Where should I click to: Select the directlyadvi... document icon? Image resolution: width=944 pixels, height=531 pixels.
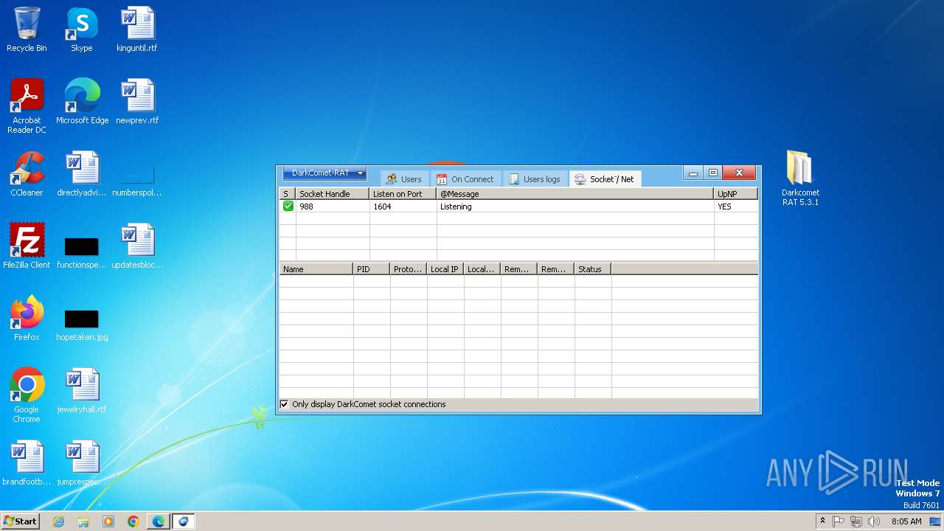[x=82, y=174]
